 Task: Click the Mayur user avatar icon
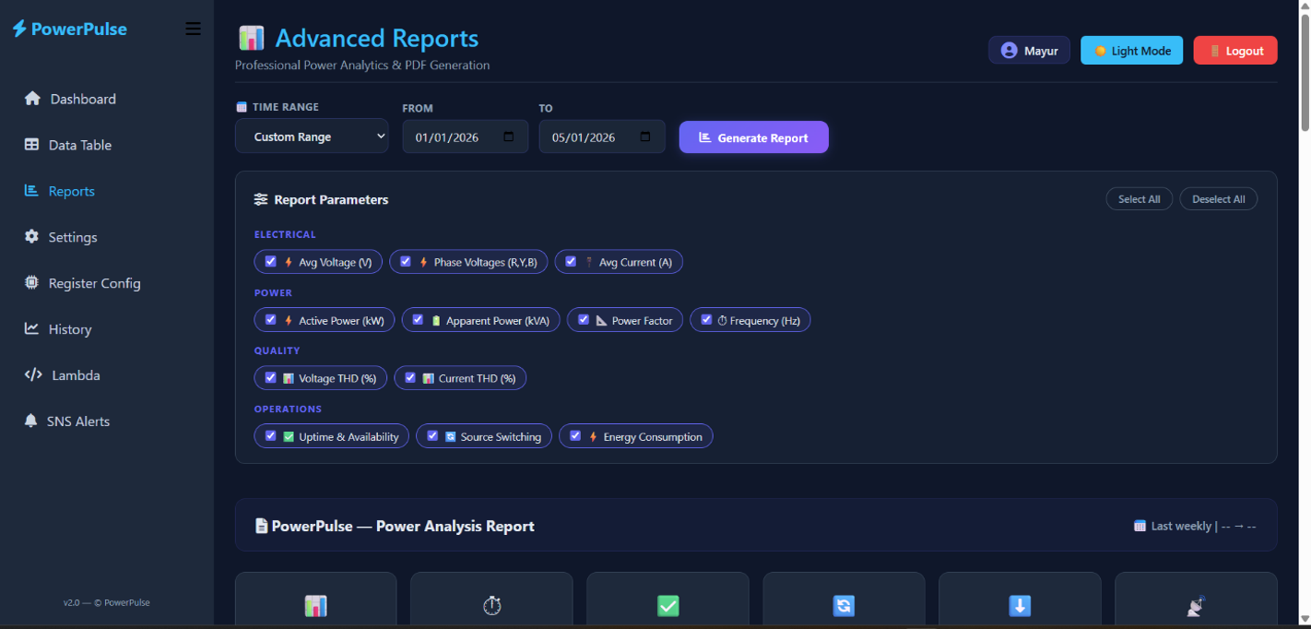point(1009,51)
